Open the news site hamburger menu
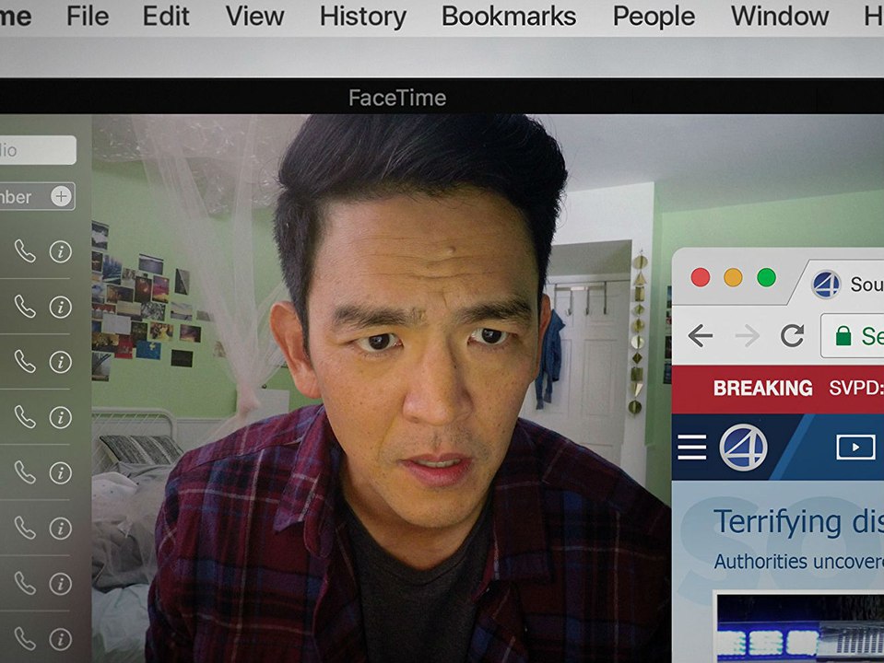884x663 pixels. (x=691, y=448)
